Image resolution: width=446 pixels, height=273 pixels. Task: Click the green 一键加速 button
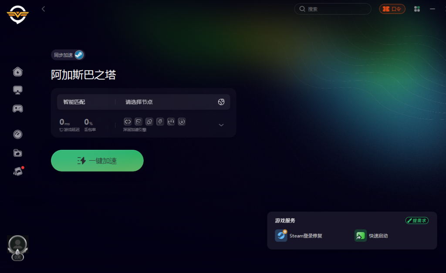[97, 161]
